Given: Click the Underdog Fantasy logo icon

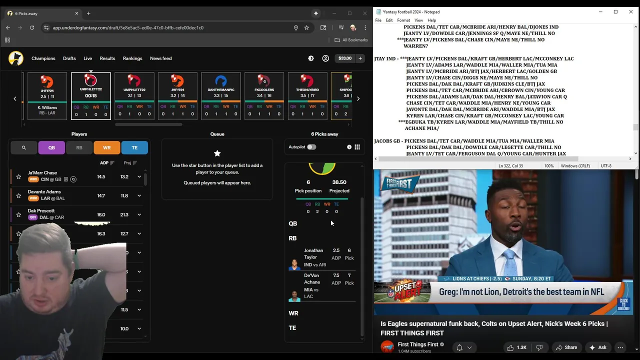Looking at the screenshot, I should point(16,58).
